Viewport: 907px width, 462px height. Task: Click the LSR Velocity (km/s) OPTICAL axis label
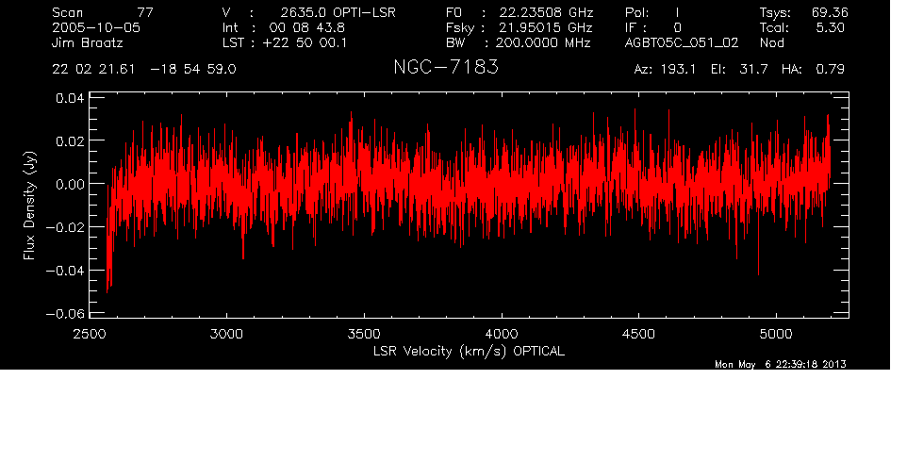469,351
